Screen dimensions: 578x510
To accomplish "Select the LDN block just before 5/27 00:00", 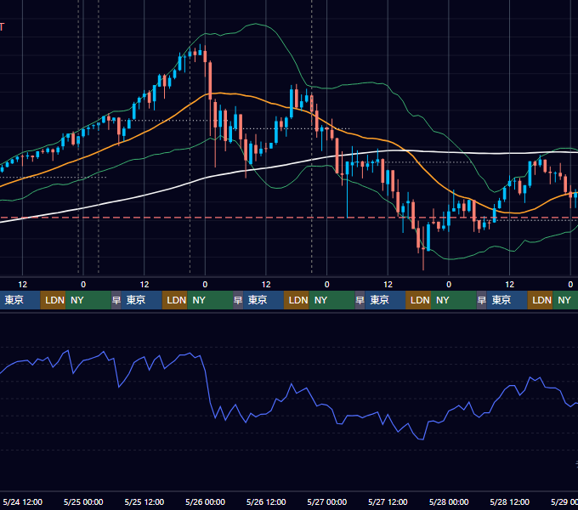I will point(297,300).
